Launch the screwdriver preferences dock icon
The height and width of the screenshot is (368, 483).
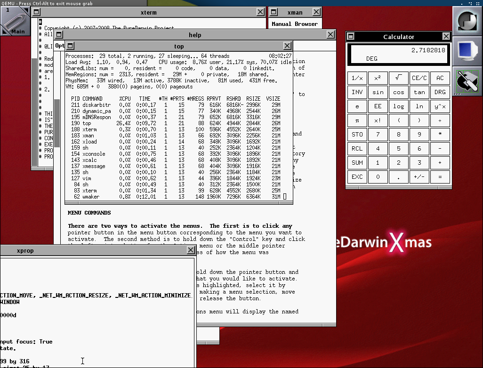point(467,80)
